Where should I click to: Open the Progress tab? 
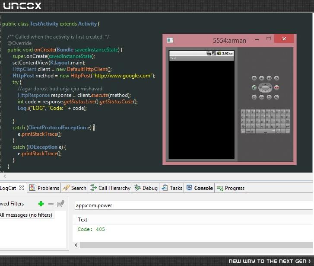tap(231, 188)
